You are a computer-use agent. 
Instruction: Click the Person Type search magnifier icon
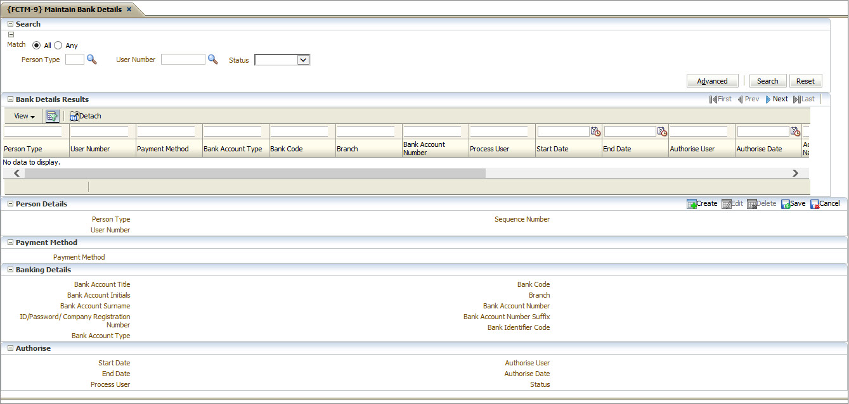point(92,60)
